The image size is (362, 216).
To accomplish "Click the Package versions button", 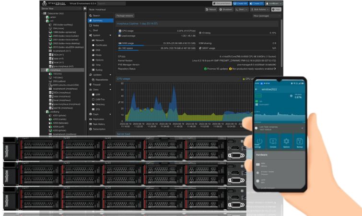I will (x=125, y=15).
